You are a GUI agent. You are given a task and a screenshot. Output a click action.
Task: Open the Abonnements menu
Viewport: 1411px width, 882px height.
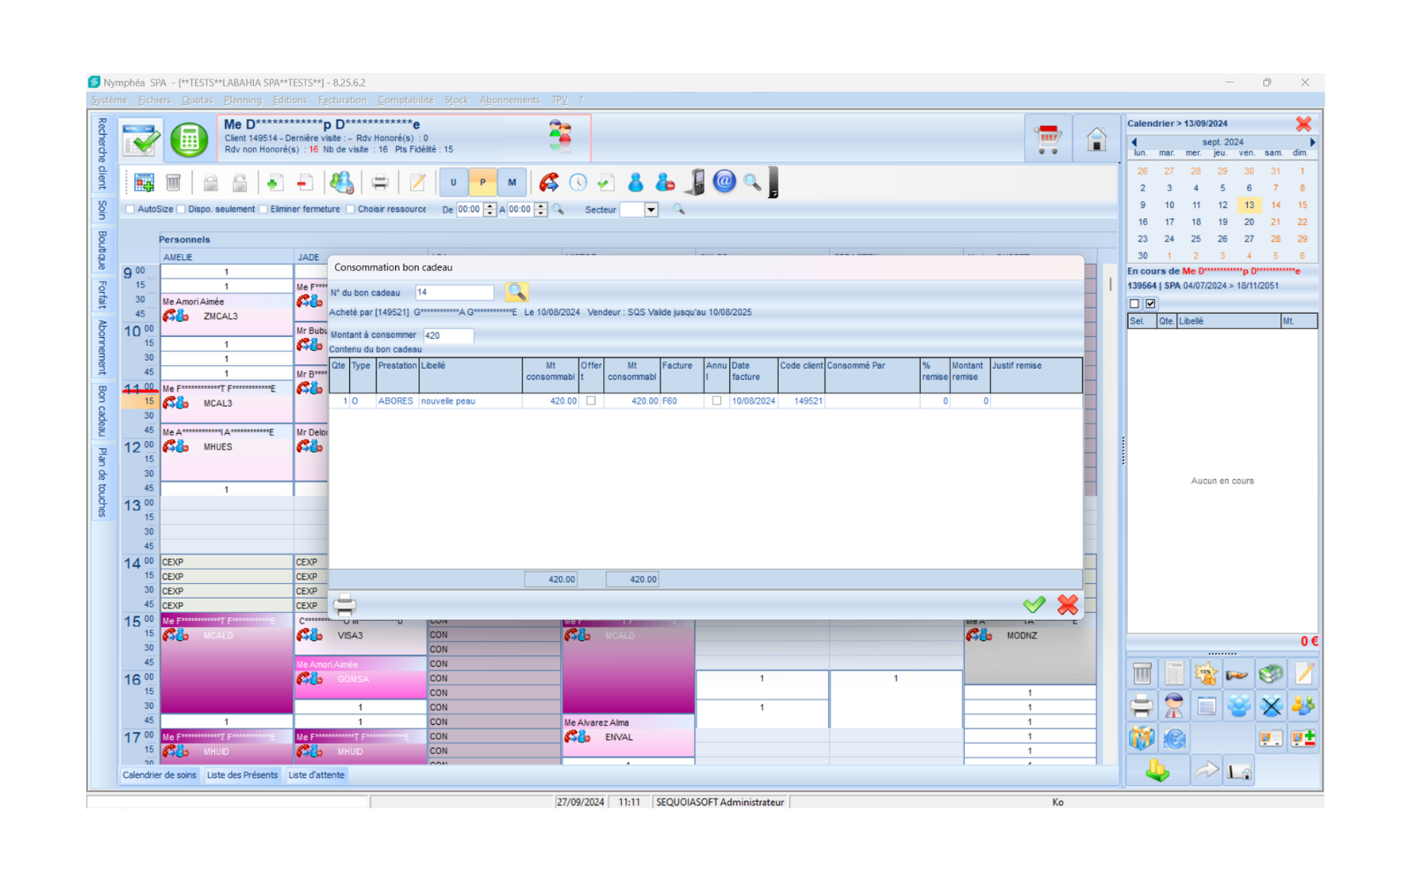point(510,100)
